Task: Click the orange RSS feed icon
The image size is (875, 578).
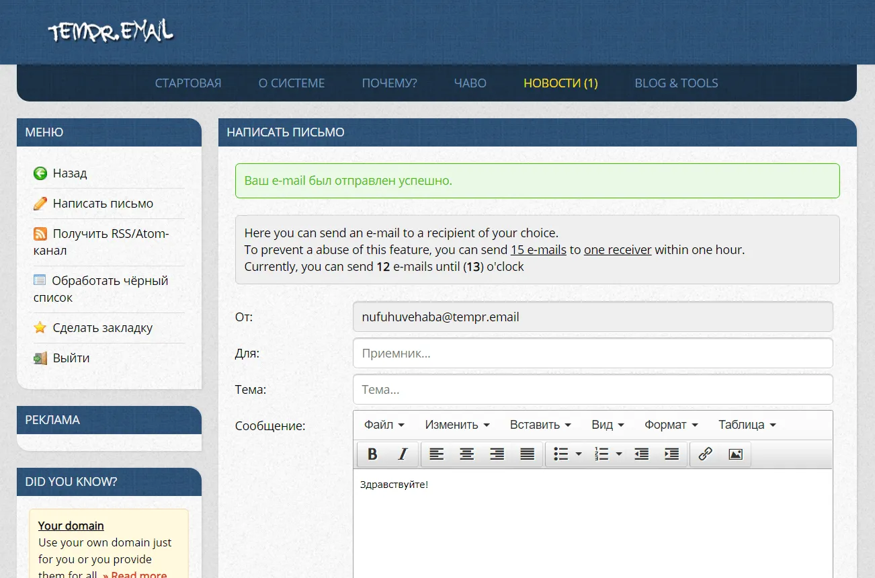Action: [x=40, y=234]
